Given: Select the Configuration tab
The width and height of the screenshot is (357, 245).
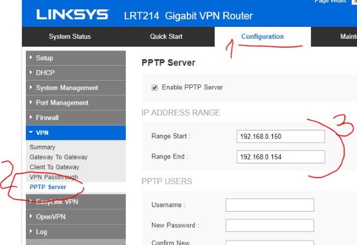Looking at the screenshot, I should 263,37.
